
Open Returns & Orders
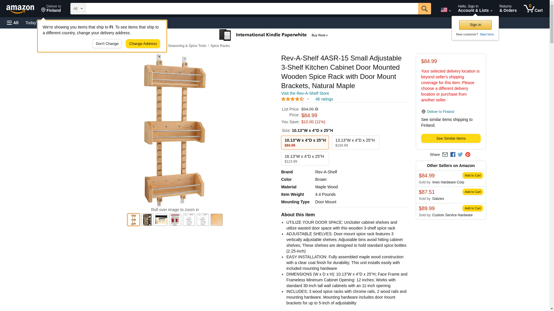click(x=508, y=9)
